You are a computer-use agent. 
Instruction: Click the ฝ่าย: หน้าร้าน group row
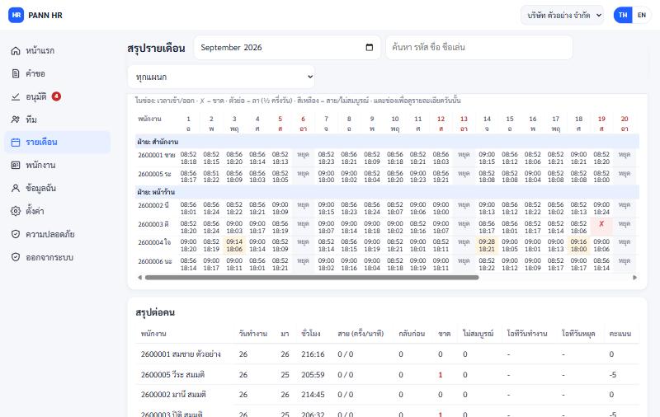point(387,192)
